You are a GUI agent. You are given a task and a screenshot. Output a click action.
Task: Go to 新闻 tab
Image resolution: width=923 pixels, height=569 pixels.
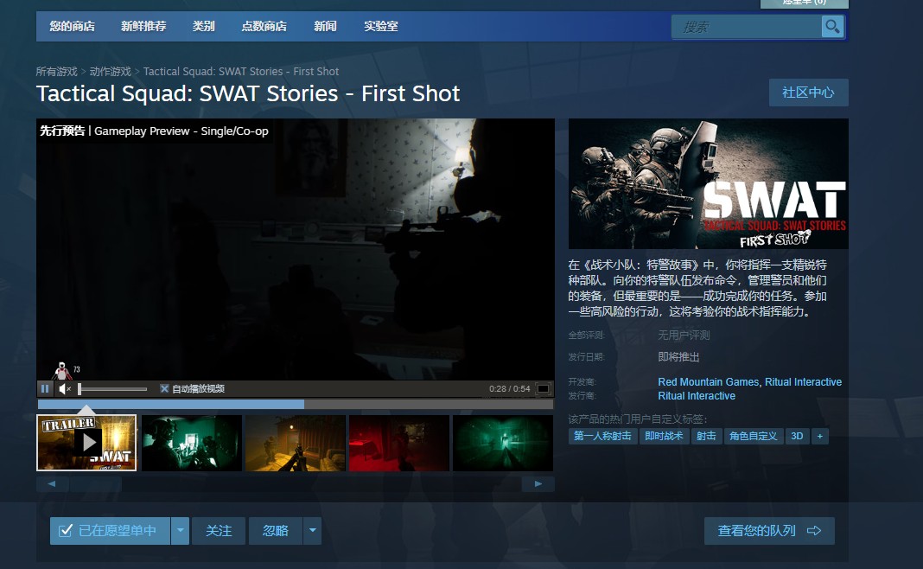[325, 27]
